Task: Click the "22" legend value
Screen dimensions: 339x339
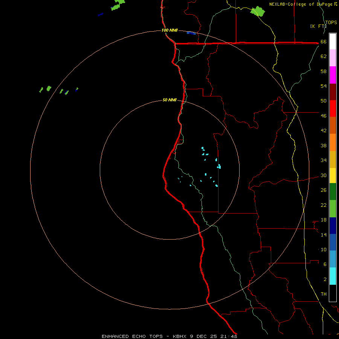Action: [324, 205]
